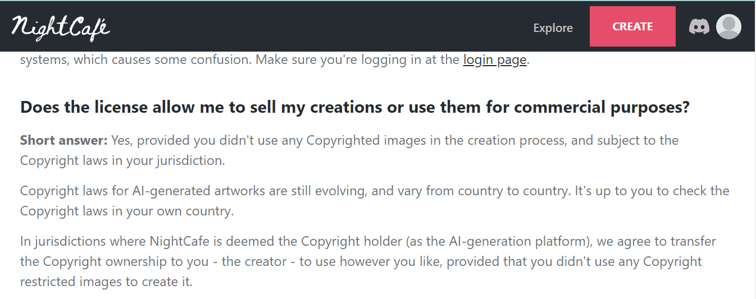The height and width of the screenshot is (299, 756).
Task: Click the text "Copyright laws in your jurisdiction."
Action: pos(122,160)
